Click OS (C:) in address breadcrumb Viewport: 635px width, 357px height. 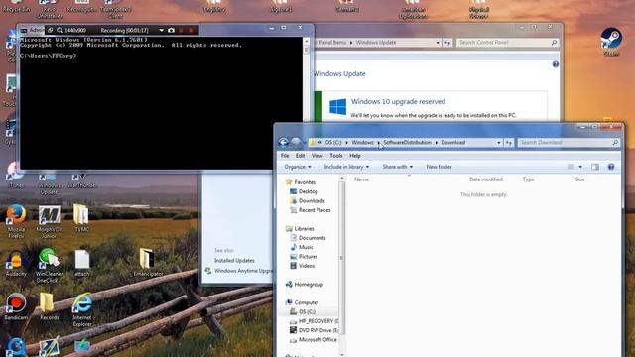pyautogui.click(x=333, y=143)
